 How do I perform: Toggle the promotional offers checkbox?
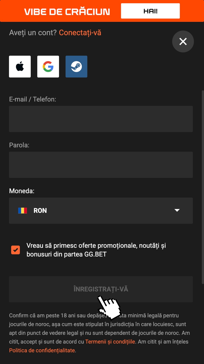click(16, 250)
